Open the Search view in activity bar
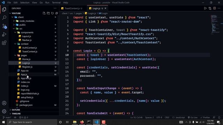Image resolution: width=223 pixels, height=125 pixels. tap(4, 18)
